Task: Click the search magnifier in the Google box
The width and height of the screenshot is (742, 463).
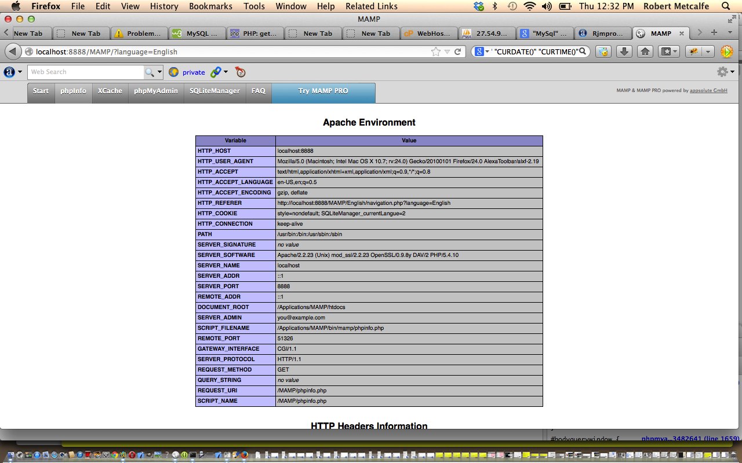Action: pyautogui.click(x=584, y=52)
